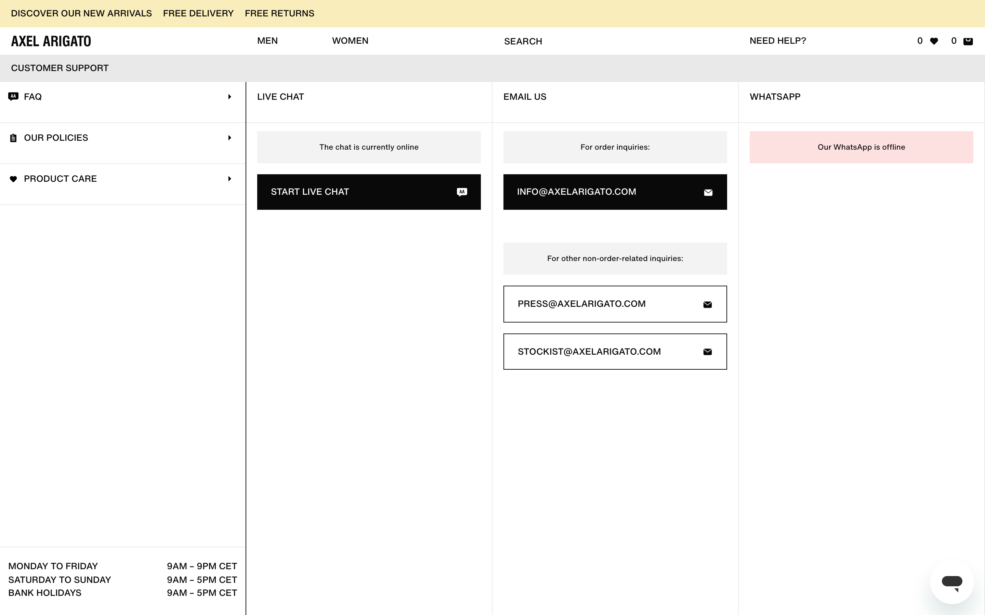Click the Email Us column heading
This screenshot has width=985, height=615.
(x=525, y=97)
